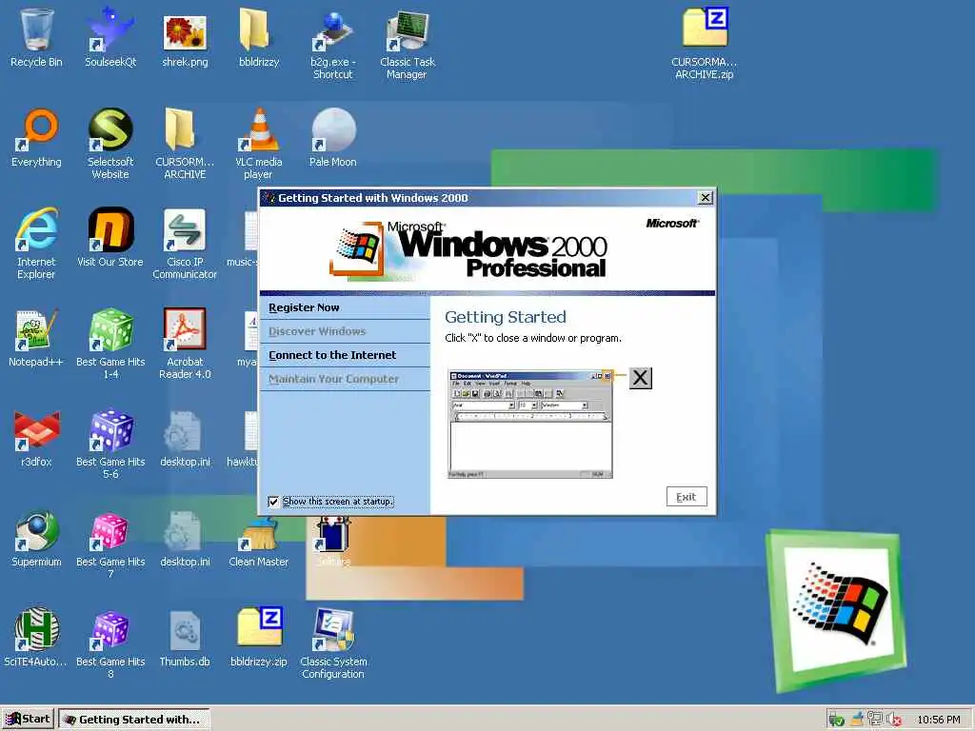Select the Best Game Hits 7 icon
Image resolution: width=975 pixels, height=731 pixels.
click(x=110, y=529)
